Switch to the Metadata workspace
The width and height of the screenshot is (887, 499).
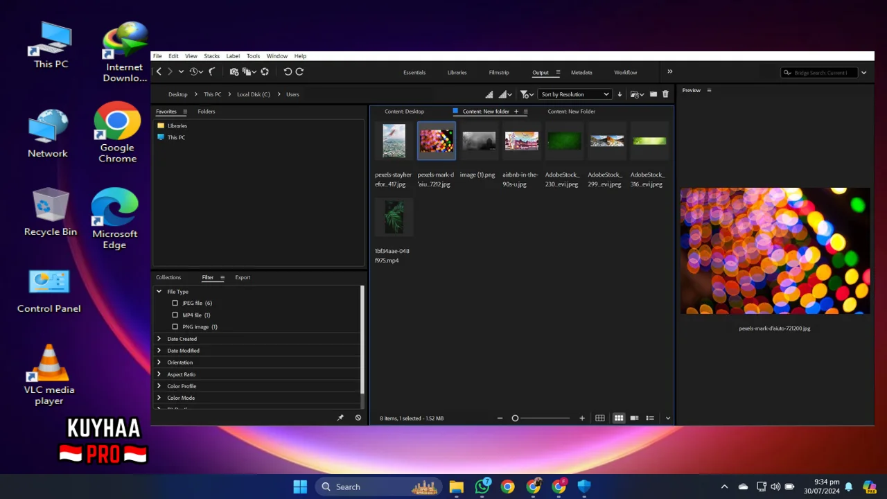point(581,72)
